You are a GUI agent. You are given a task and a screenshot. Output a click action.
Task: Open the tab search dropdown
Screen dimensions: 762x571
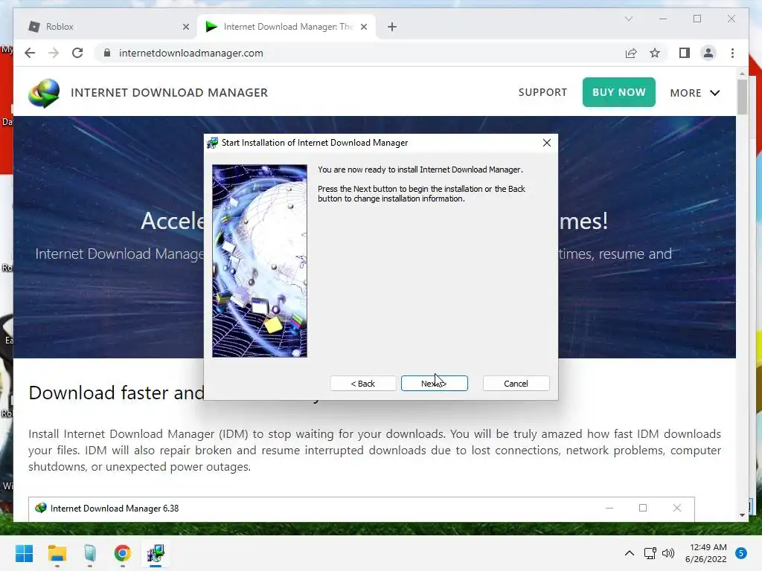628,19
